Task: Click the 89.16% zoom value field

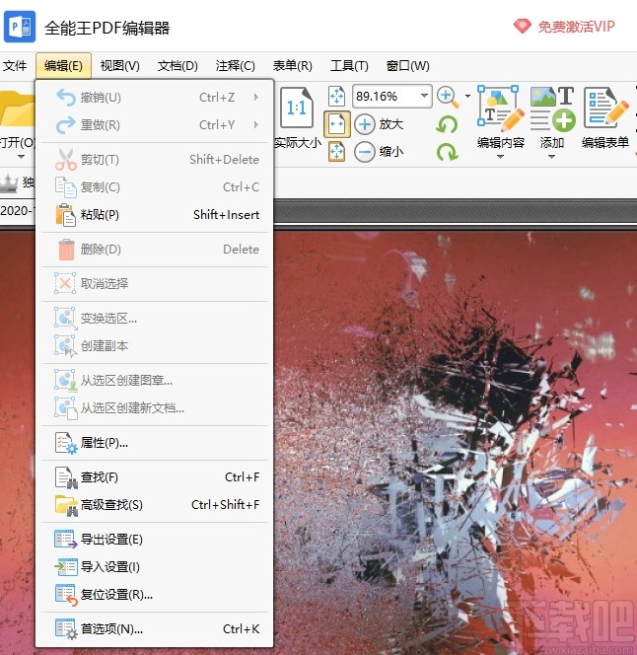Action: [x=386, y=97]
